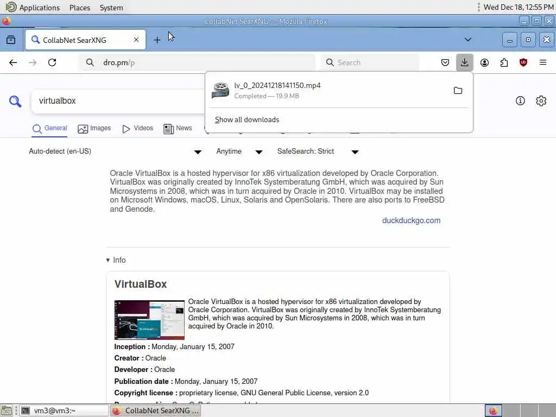This screenshot has width=556, height=417.
Task: Focus the URL bar showing dro.pm/p
Action: (x=197, y=63)
